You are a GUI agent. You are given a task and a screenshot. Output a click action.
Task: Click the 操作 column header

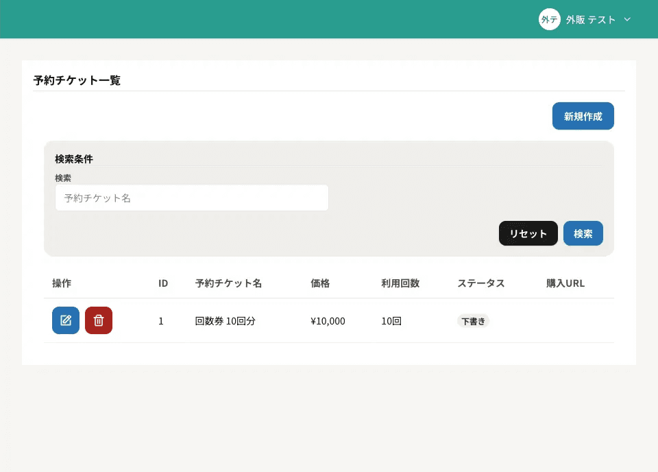(x=62, y=283)
